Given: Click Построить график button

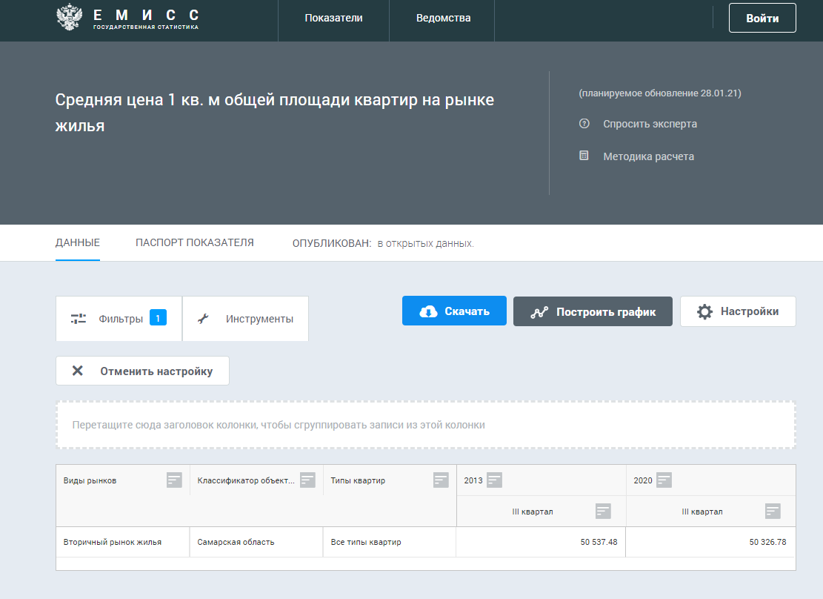Looking at the screenshot, I should [593, 311].
